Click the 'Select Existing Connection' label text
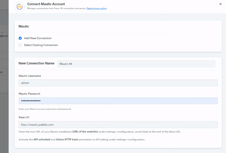Viewport: 226px width, 153px height. [41, 45]
